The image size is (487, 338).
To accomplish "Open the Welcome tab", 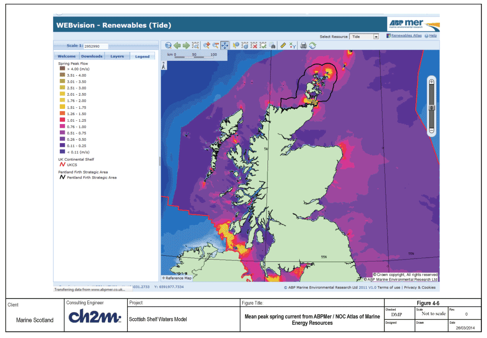I will 67,56.
